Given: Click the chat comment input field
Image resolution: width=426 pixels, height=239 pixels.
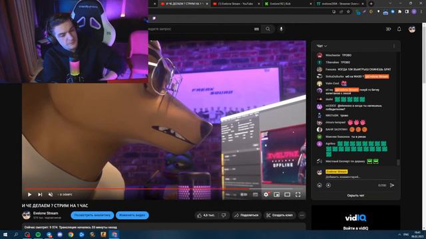Looking at the screenshot, I should pos(359,177).
